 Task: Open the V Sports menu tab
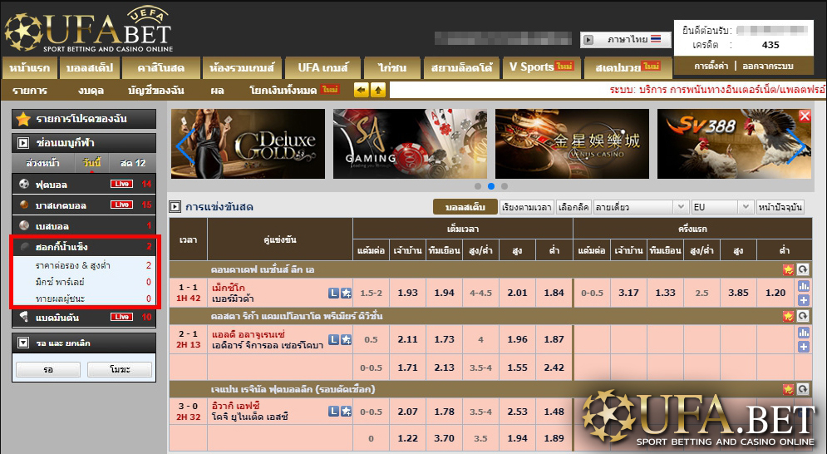(x=541, y=67)
